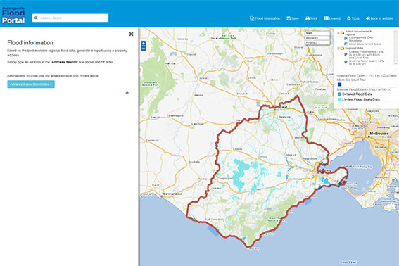
Task: Click the layer list scrollbar up arrow
Action: pyautogui.click(x=395, y=32)
